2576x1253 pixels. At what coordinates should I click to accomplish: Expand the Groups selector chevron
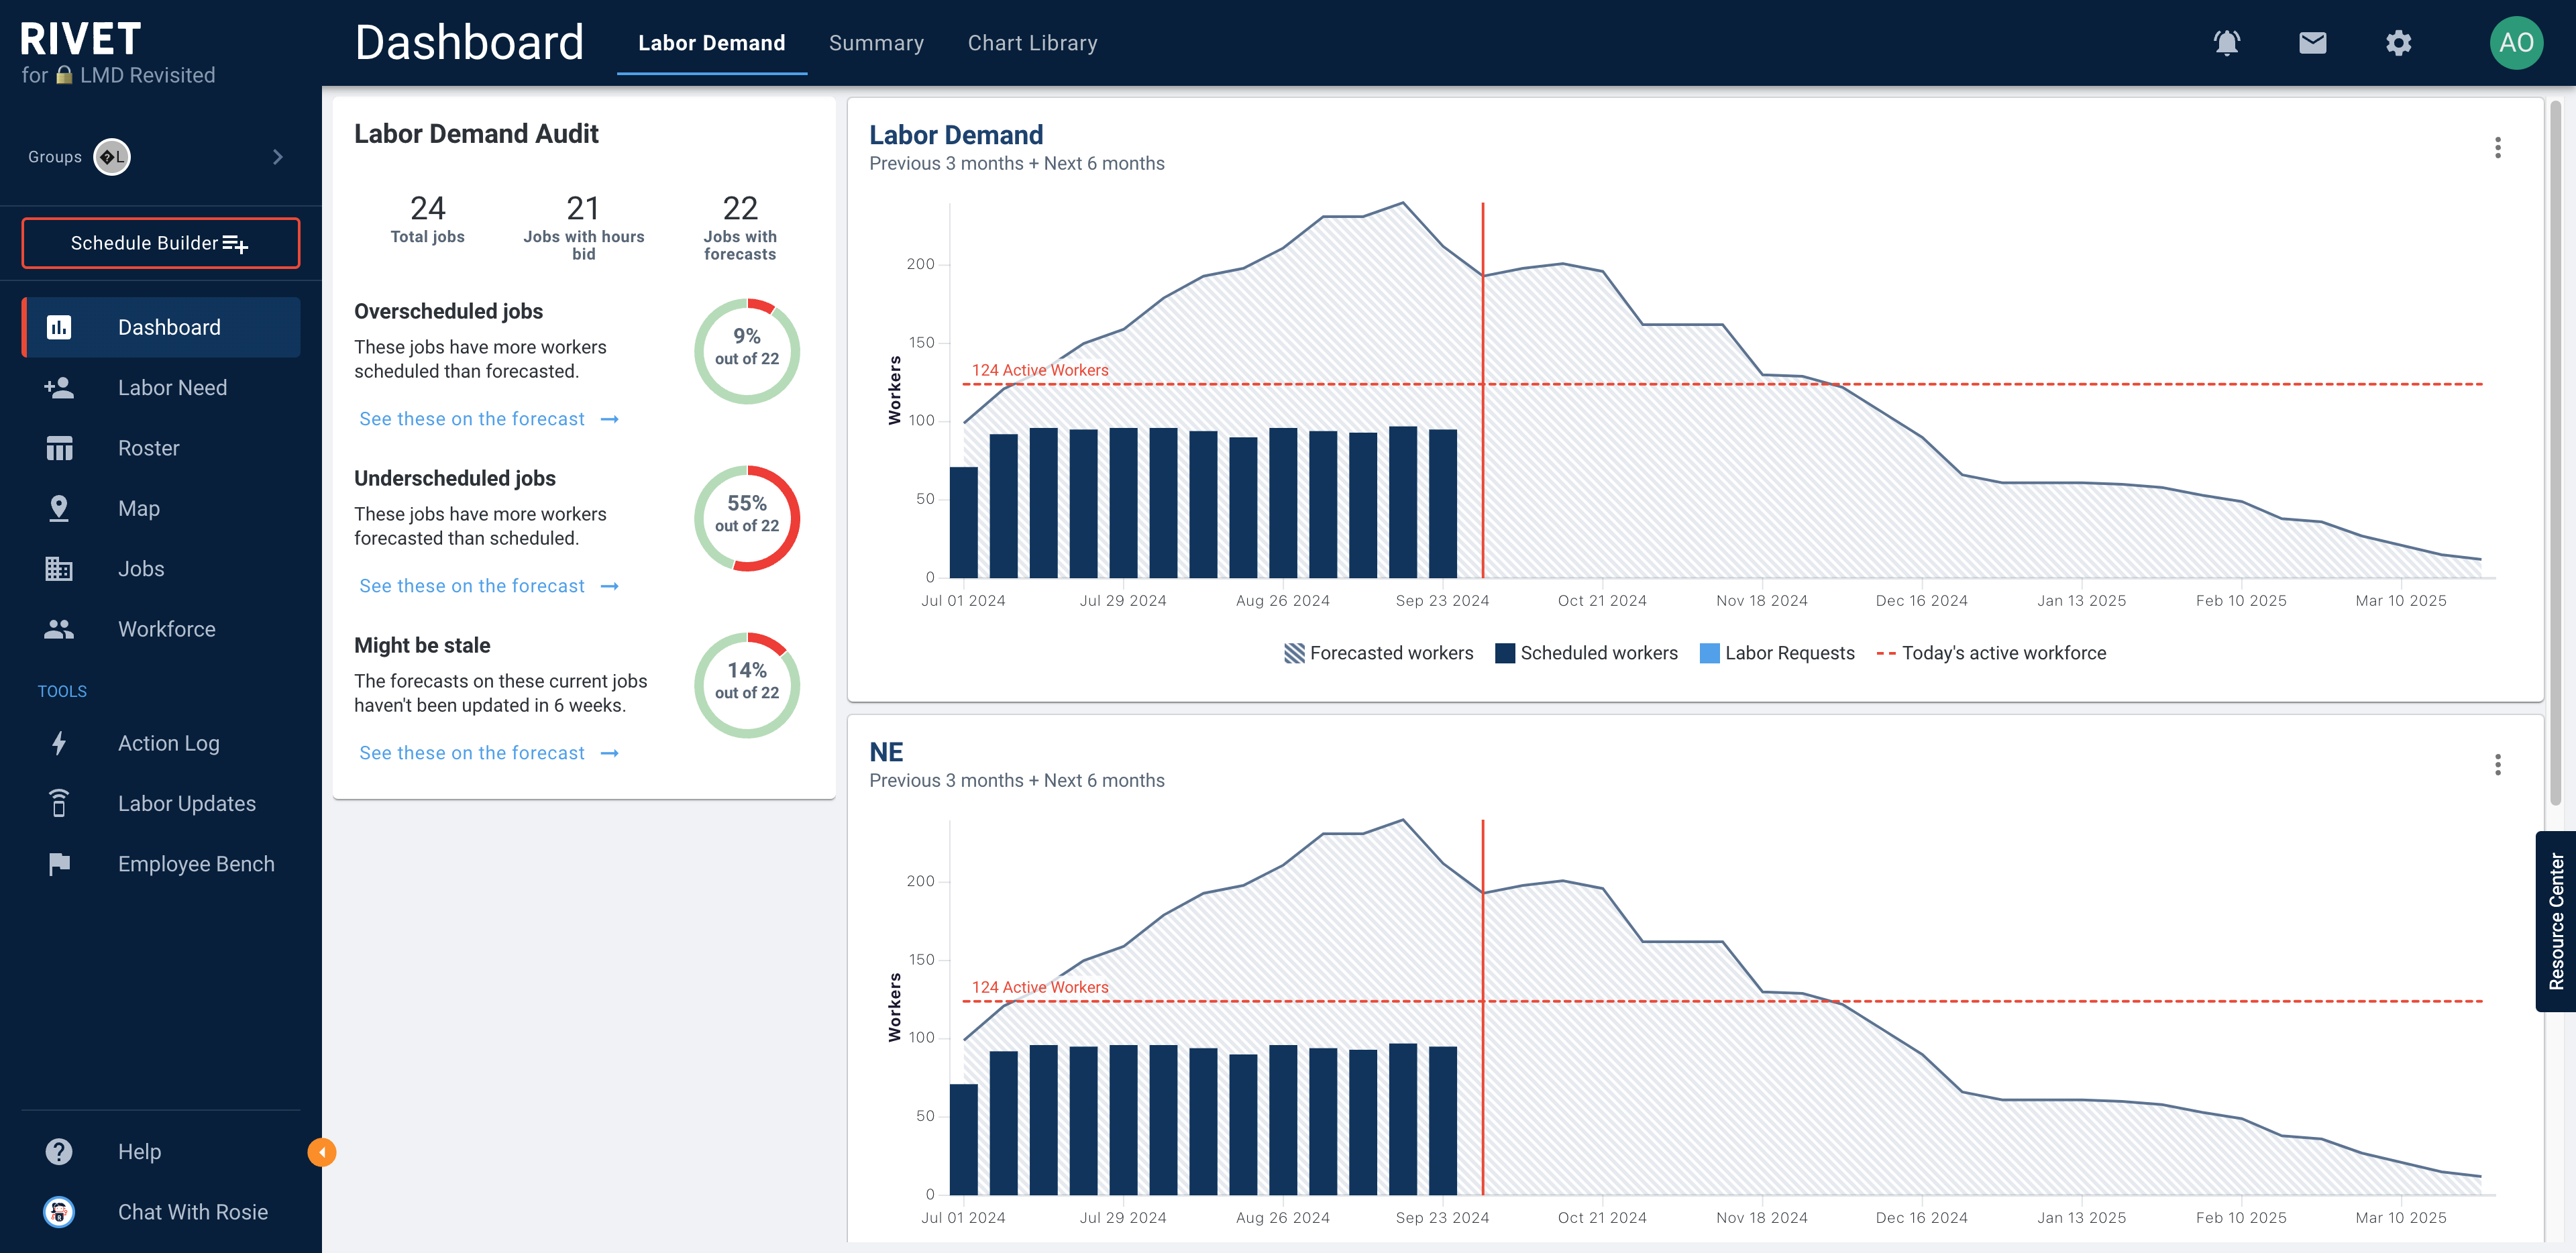coord(278,157)
